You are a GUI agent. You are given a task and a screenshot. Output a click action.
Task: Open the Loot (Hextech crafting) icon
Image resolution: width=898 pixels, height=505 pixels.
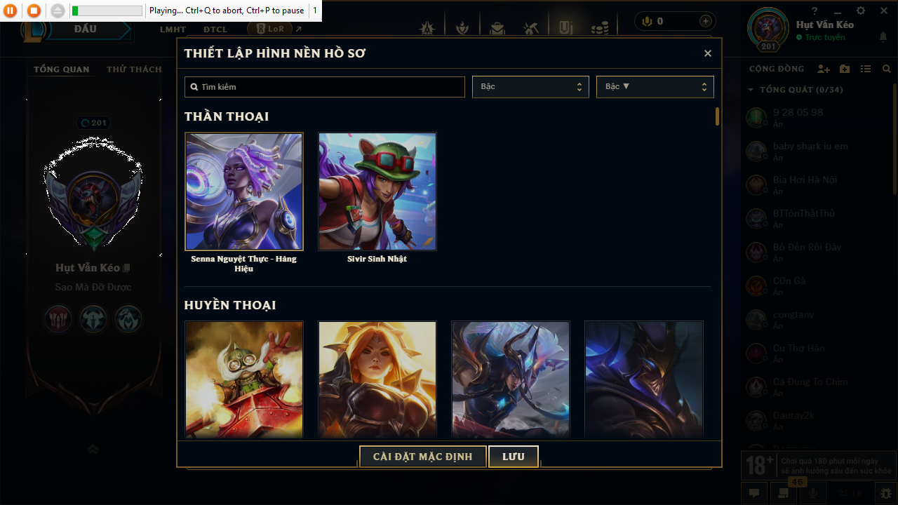coord(531,28)
